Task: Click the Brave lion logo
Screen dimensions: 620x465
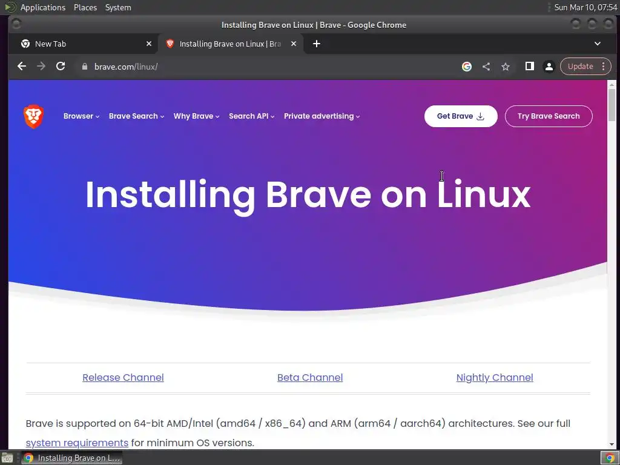Action: tap(34, 116)
